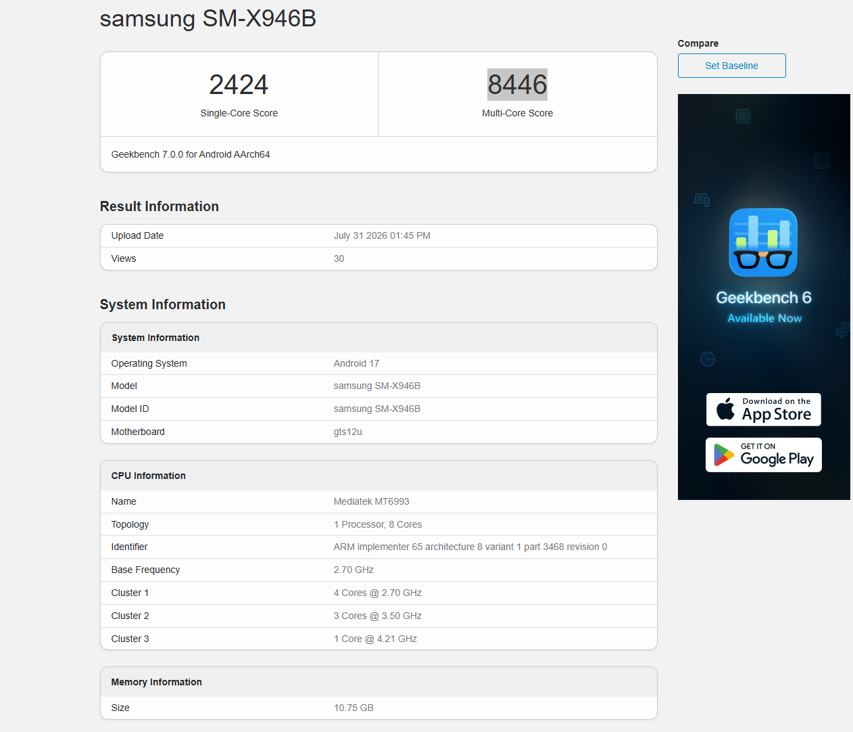Click the 'Available Now' ad text
Screen dimensions: 853x732
(x=764, y=318)
